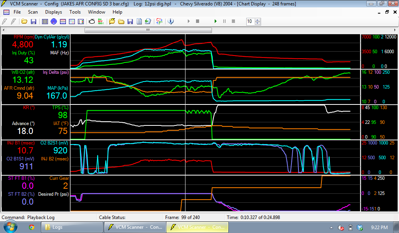Open the Scan menu

(x=33, y=12)
